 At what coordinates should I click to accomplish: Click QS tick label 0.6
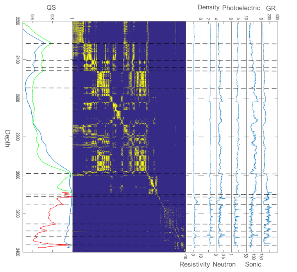32,17
